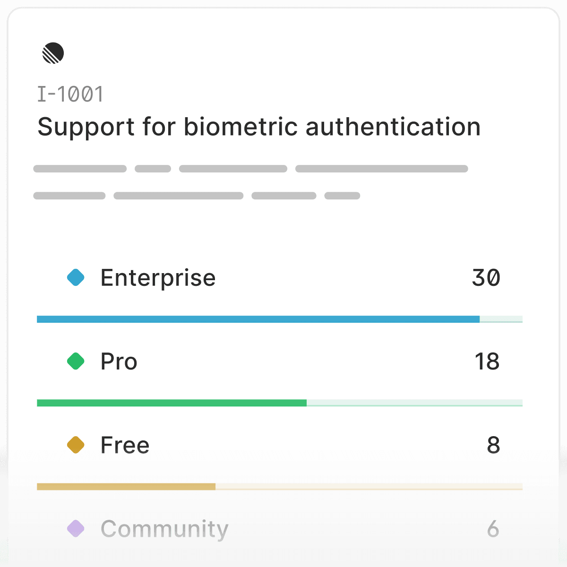Viewport: 567px width, 567px height.
Task: Click the Free count 8
Action: pos(494,445)
